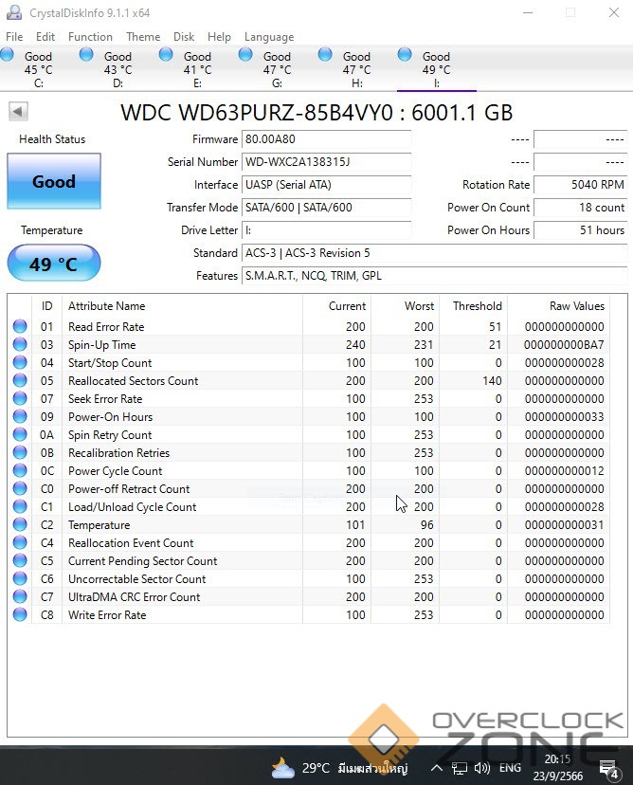Viewport: 633px width, 785px height.
Task: Go to previous disk with left arrow
Action: [18, 111]
